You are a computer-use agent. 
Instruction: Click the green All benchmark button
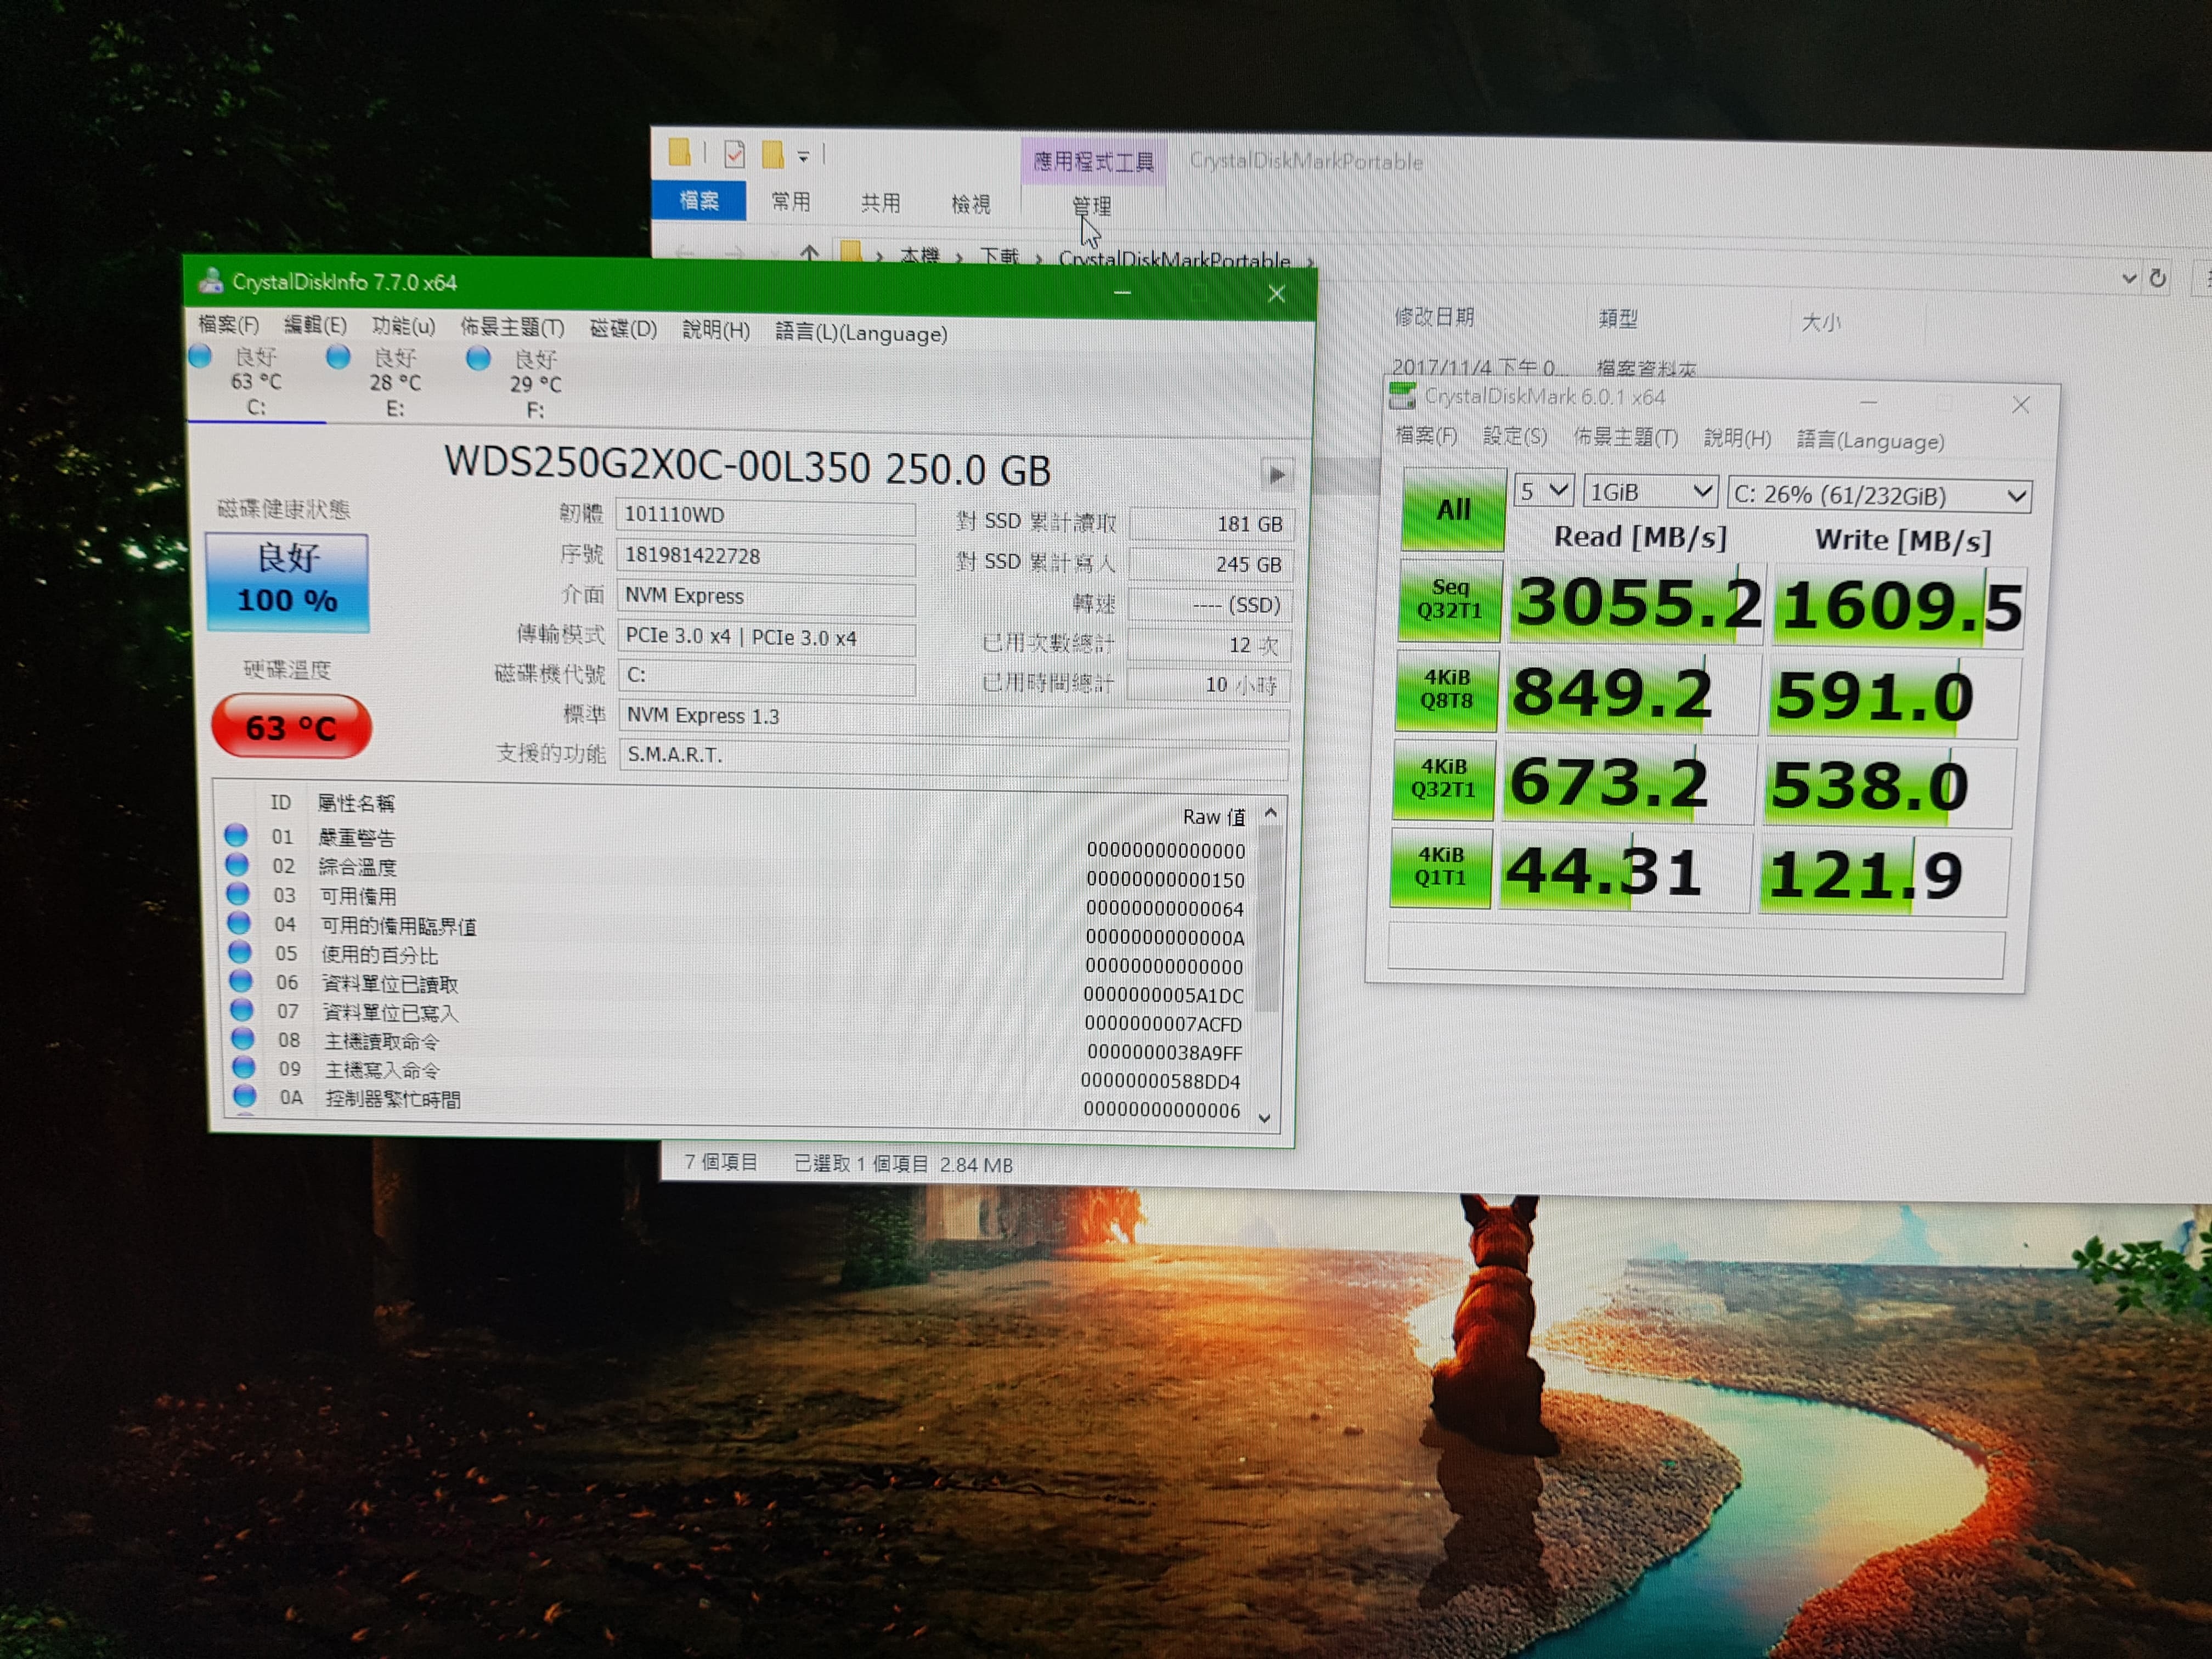tap(1453, 509)
